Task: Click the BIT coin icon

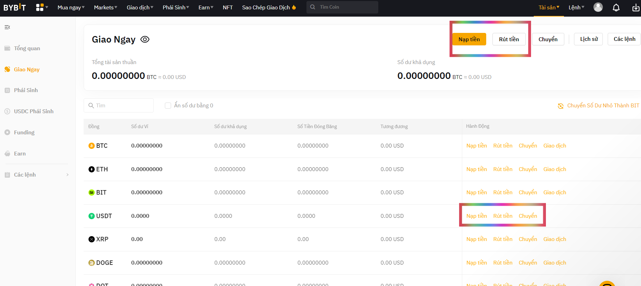Action: (92, 193)
